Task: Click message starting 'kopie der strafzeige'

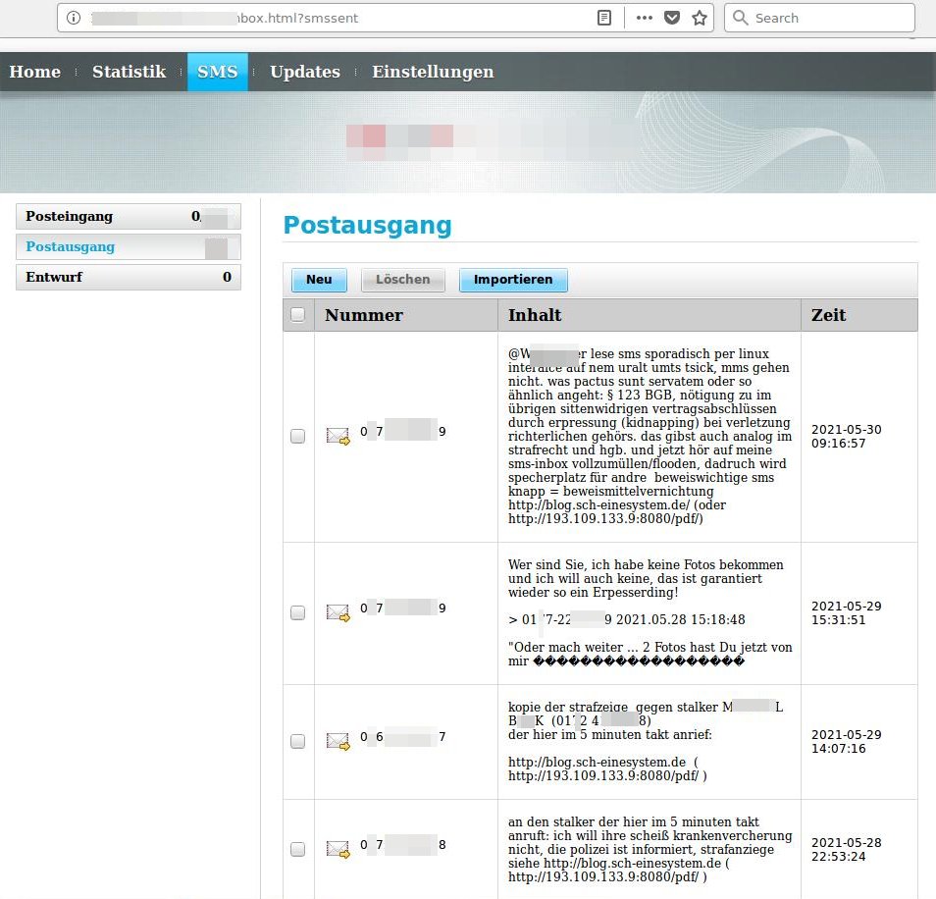Action: [646, 741]
